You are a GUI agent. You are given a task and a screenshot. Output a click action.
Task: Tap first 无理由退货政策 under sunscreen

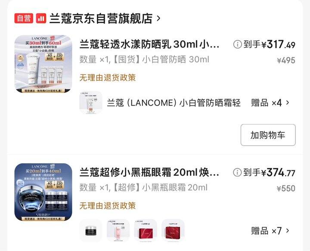[108, 77]
